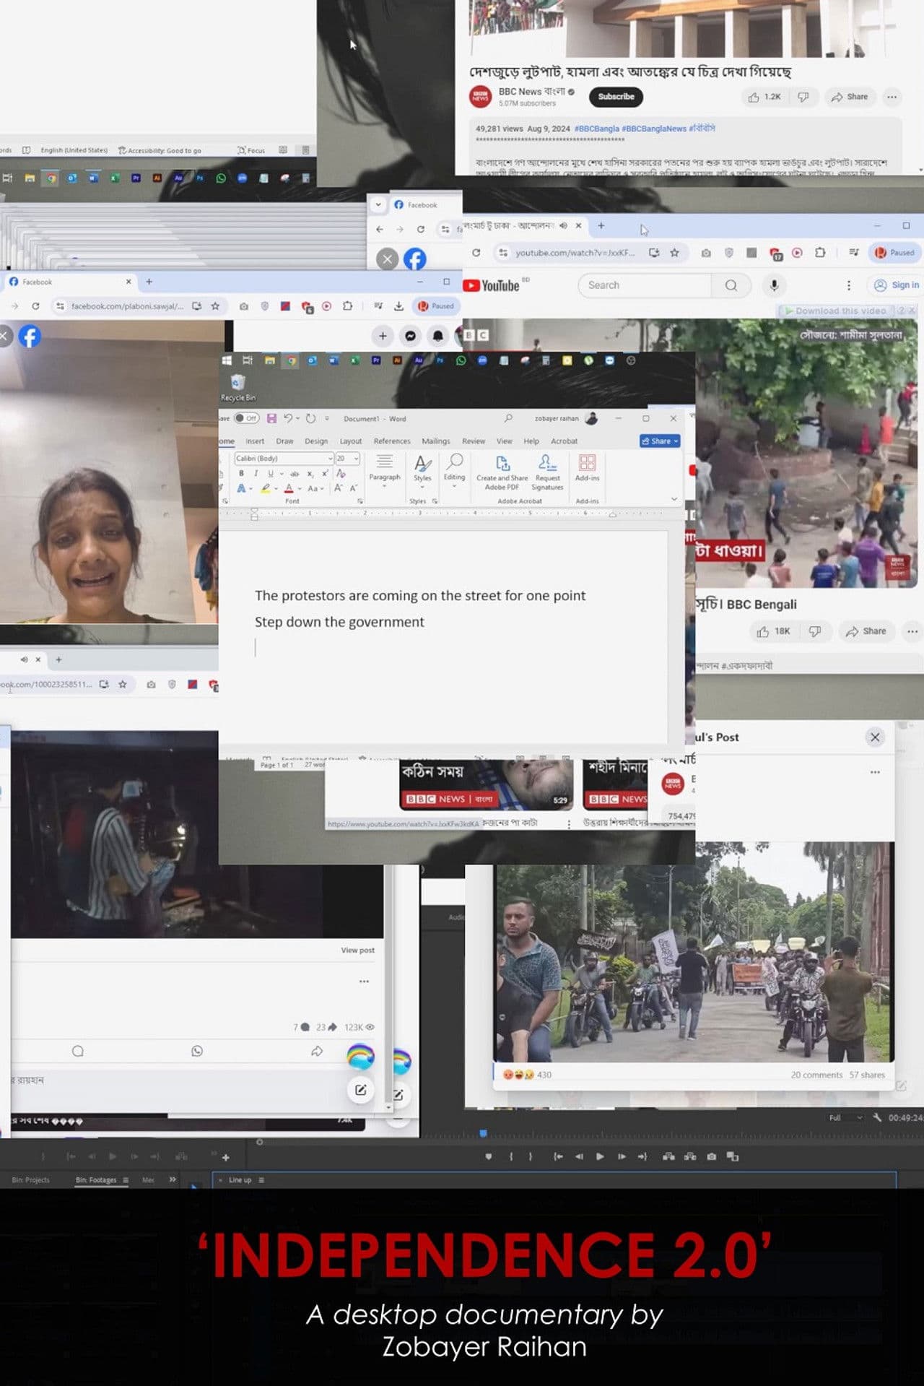This screenshot has height=1386, width=924.
Task: Open WhatsApp from the Windows taskbar
Action: 461,360
